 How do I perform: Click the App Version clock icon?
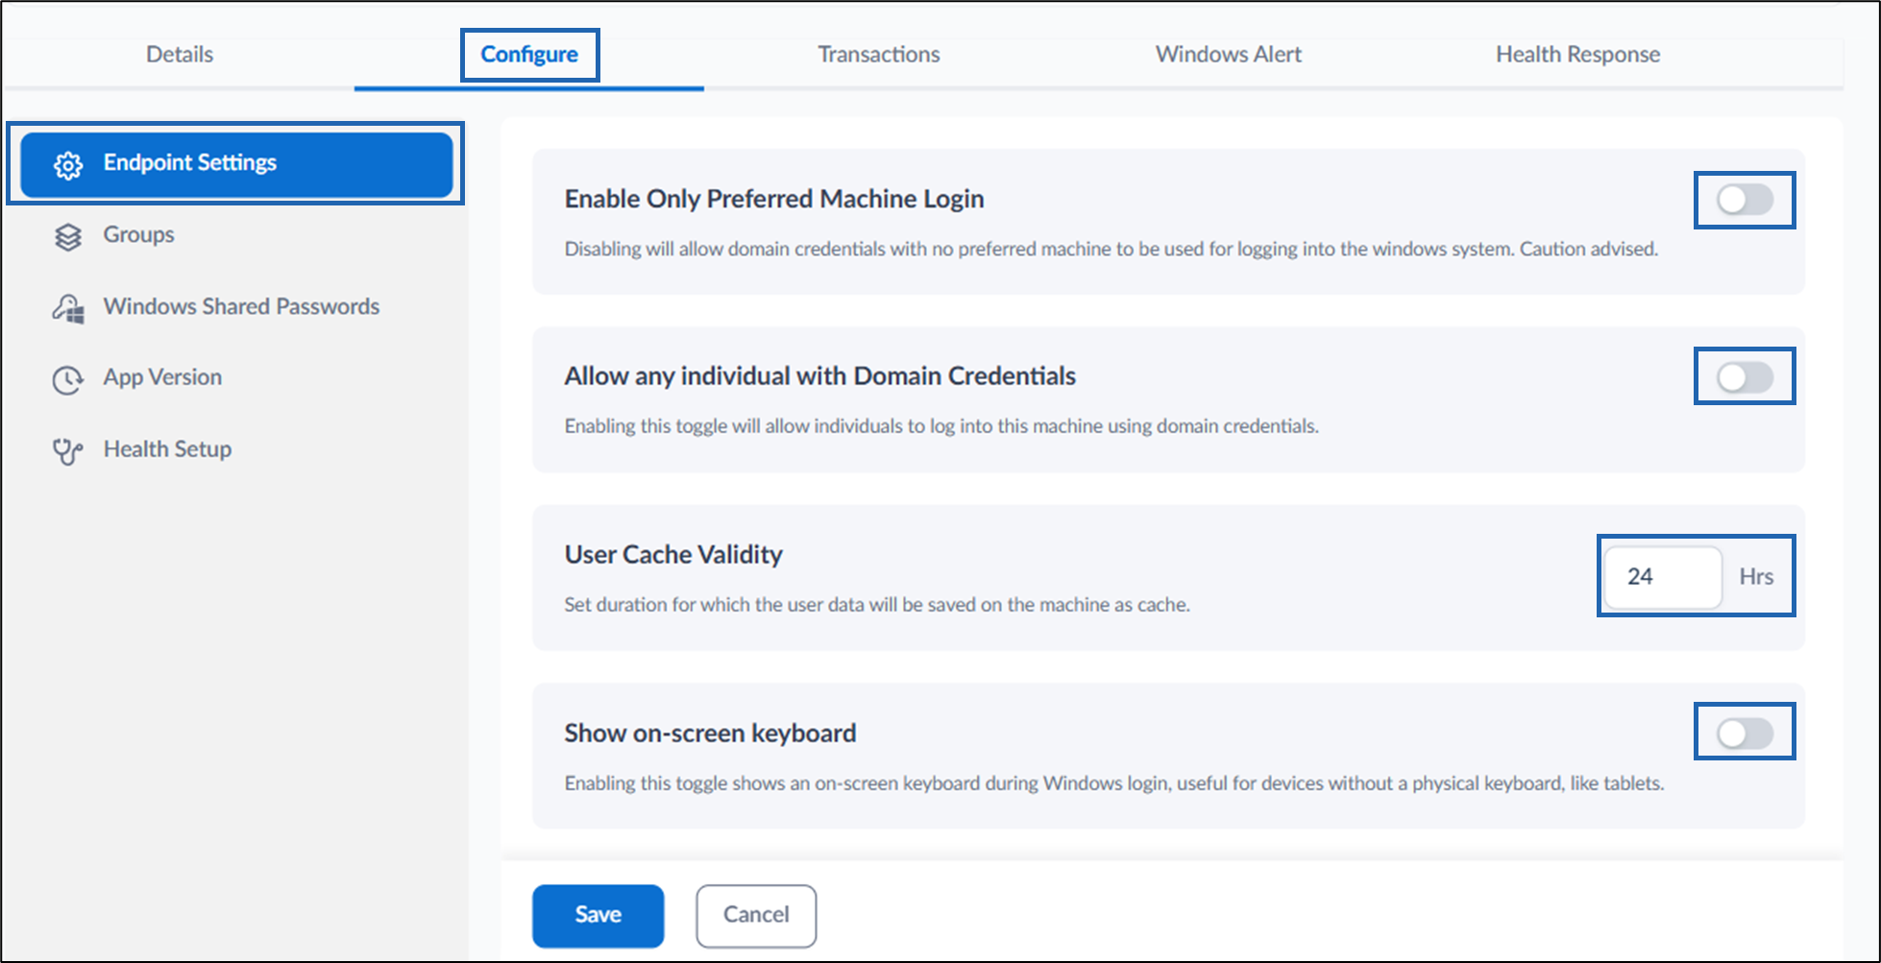pyautogui.click(x=68, y=379)
